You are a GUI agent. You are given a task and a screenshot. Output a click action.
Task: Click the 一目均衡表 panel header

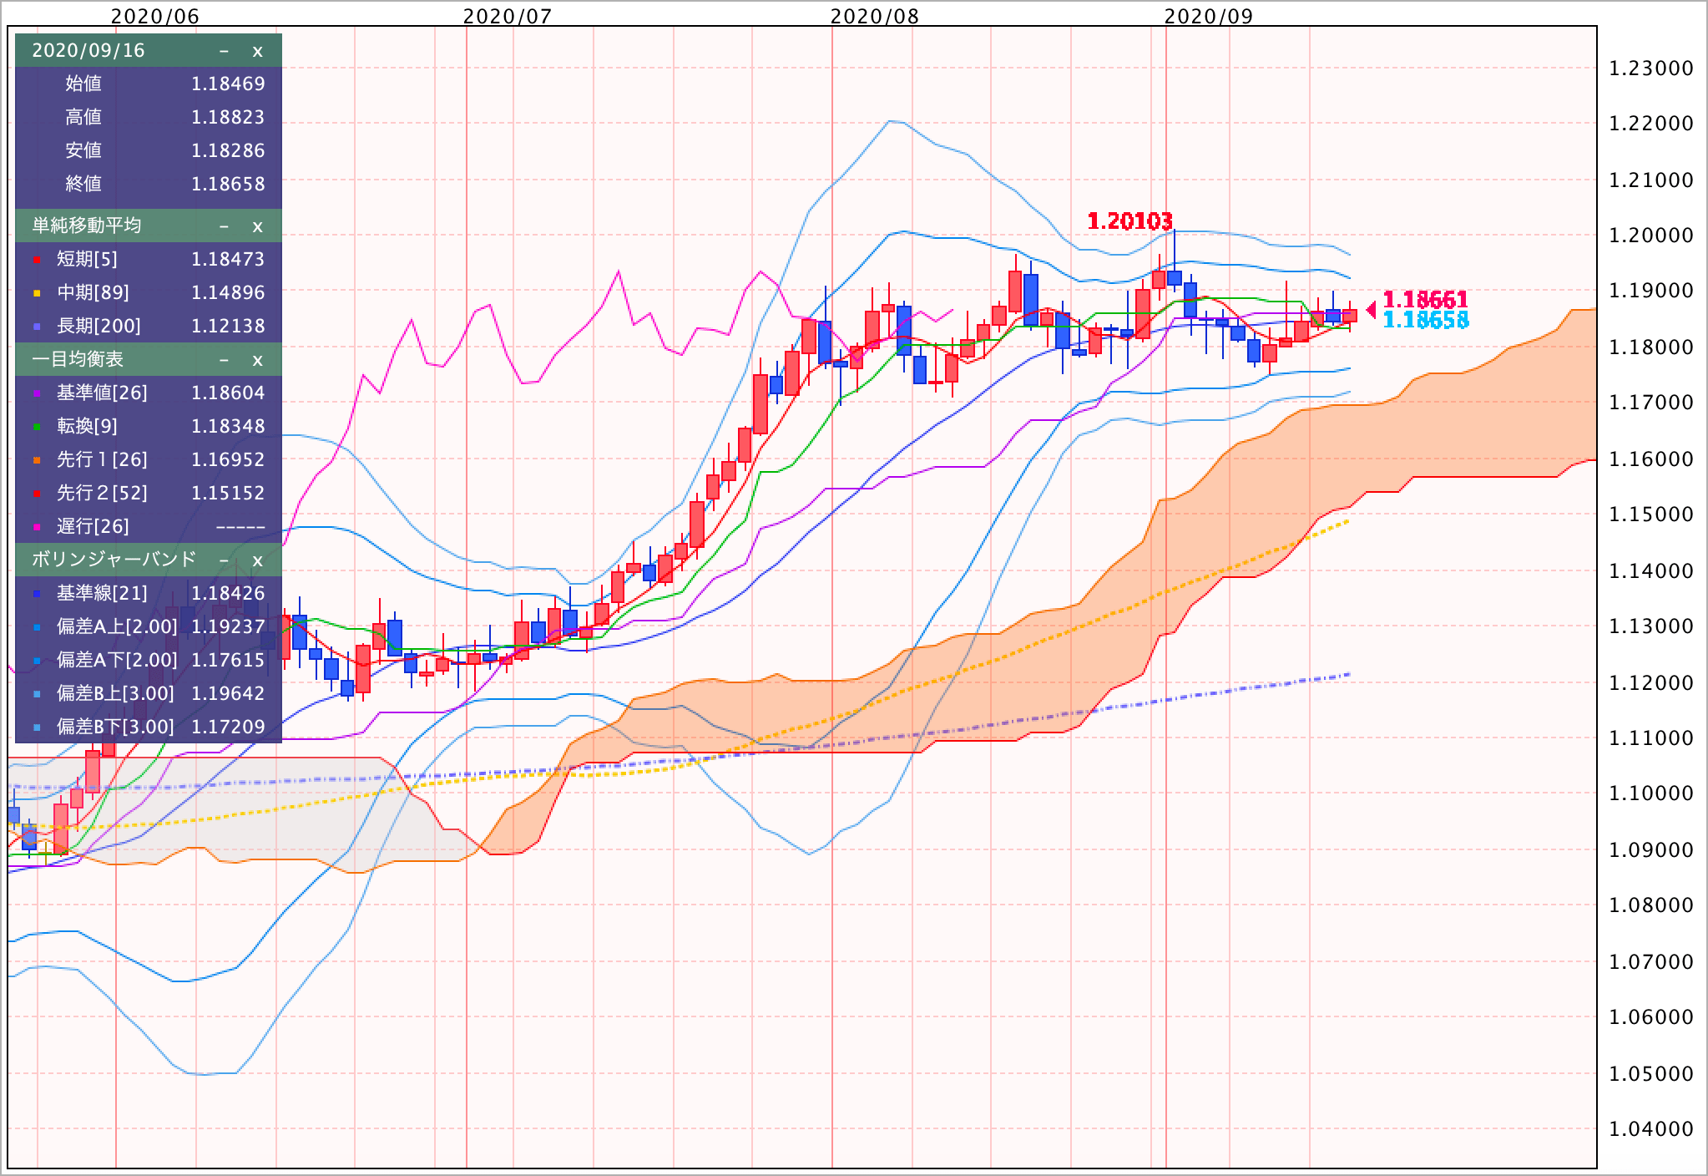(x=149, y=359)
